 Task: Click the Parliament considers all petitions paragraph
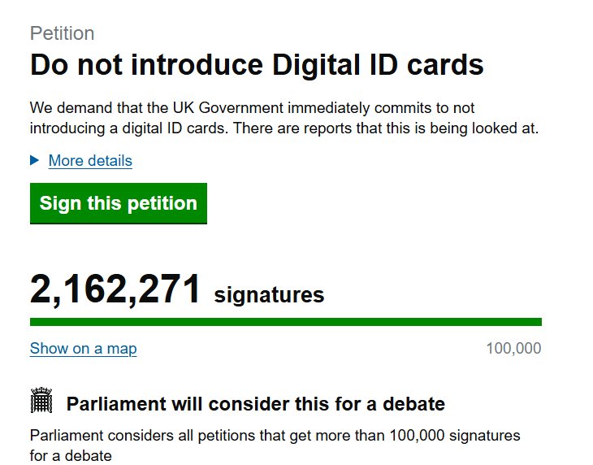(275, 445)
